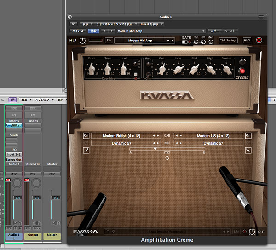Open the オプション menu in mixer

point(44,99)
